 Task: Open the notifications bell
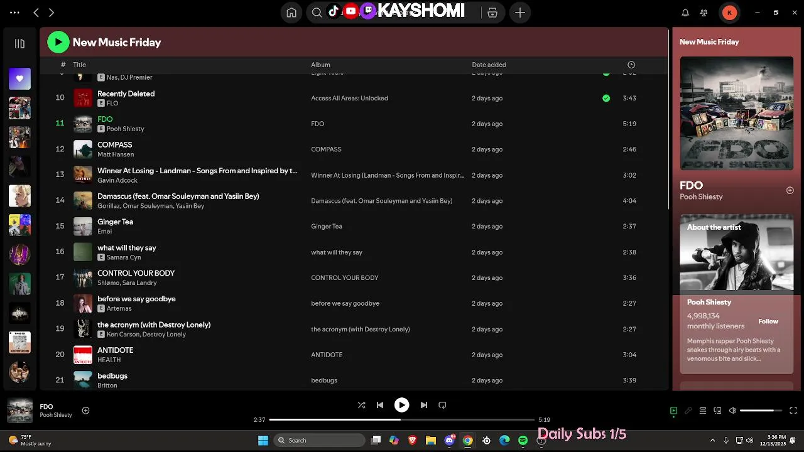tap(685, 13)
